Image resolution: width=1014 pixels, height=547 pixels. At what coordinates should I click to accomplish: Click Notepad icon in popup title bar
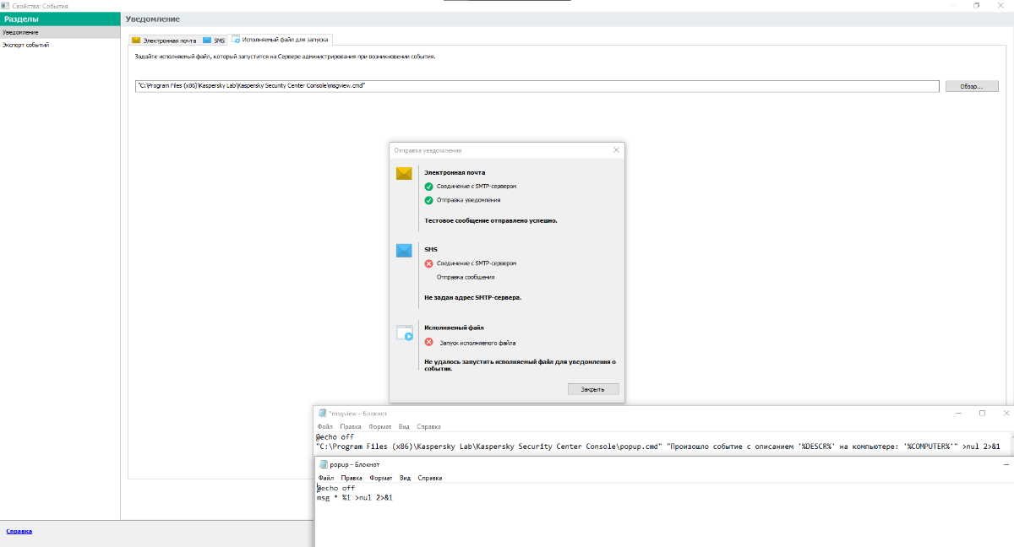(324, 464)
